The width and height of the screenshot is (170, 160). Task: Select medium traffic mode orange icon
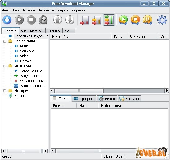click(96, 20)
